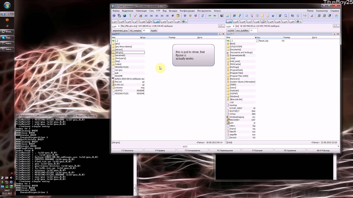Open the FTP menu

158,11
